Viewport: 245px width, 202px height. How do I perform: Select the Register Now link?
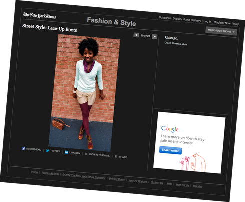(x=222, y=23)
